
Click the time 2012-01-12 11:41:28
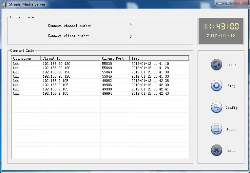[x=150, y=68]
